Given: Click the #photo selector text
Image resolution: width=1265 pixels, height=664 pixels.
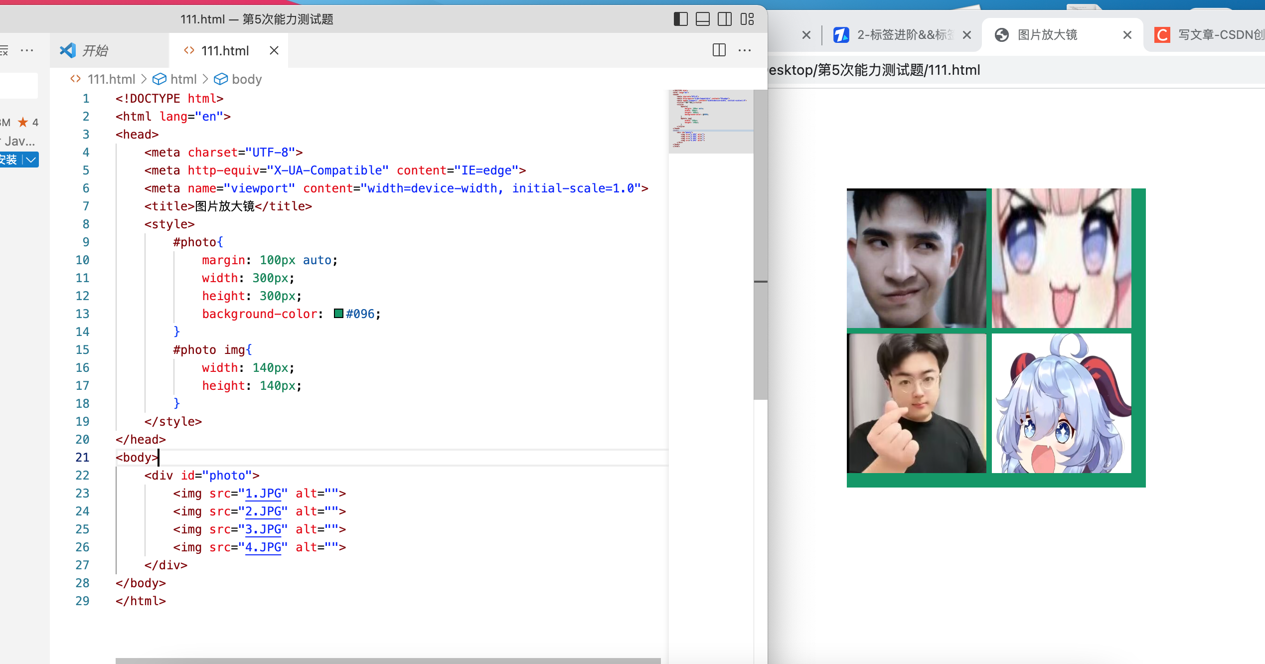Looking at the screenshot, I should [x=195, y=242].
